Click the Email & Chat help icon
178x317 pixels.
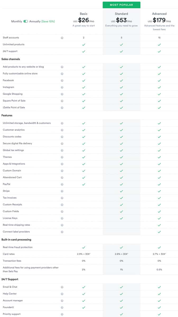tap(62, 287)
